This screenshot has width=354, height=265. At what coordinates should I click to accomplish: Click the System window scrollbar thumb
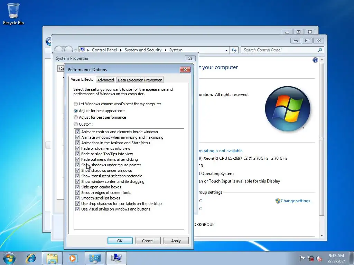322,139
